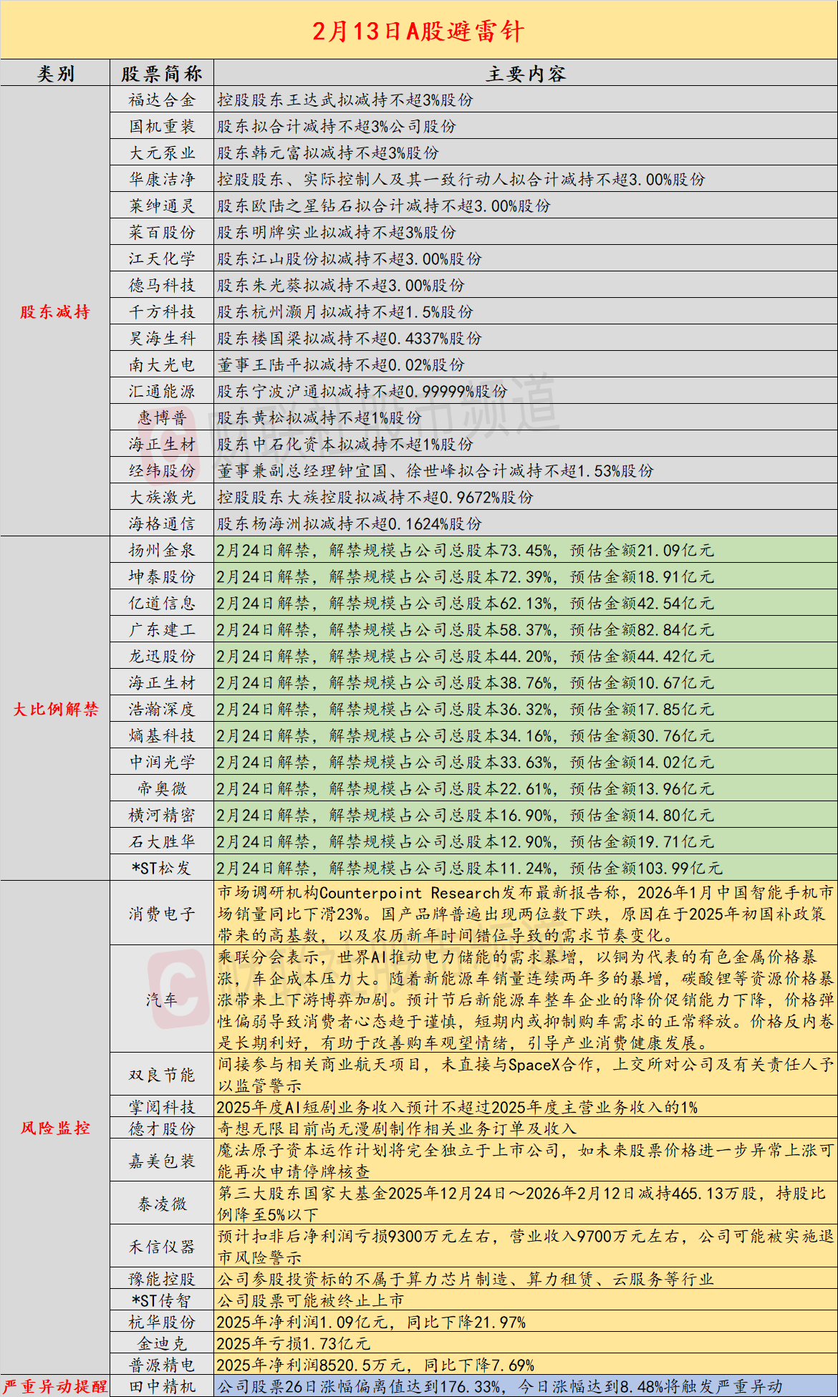Select stock name 田中精机
Image resolution: width=838 pixels, height=1397 pixels.
(x=162, y=1387)
